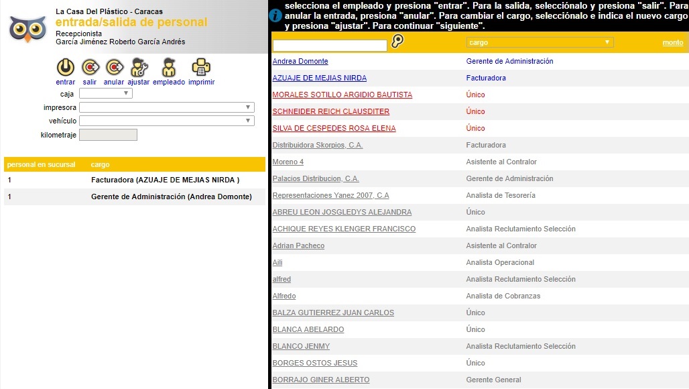Select Representaciones Yanez 2007, C.A

(330, 195)
